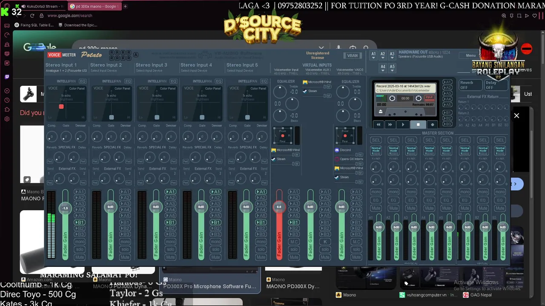Toggle A1 routing on Stereo Input 4

pyautogui.click(x=215, y=192)
